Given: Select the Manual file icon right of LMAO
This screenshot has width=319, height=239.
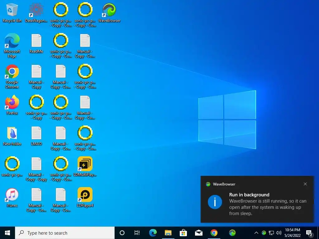Looking at the screenshot, I should 61,138.
